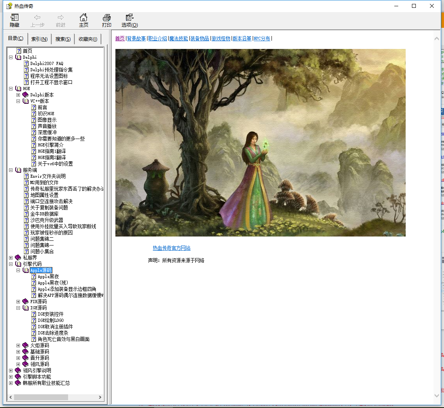Switch to the 索引(N) tab
The height and width of the screenshot is (408, 444).
pos(40,39)
